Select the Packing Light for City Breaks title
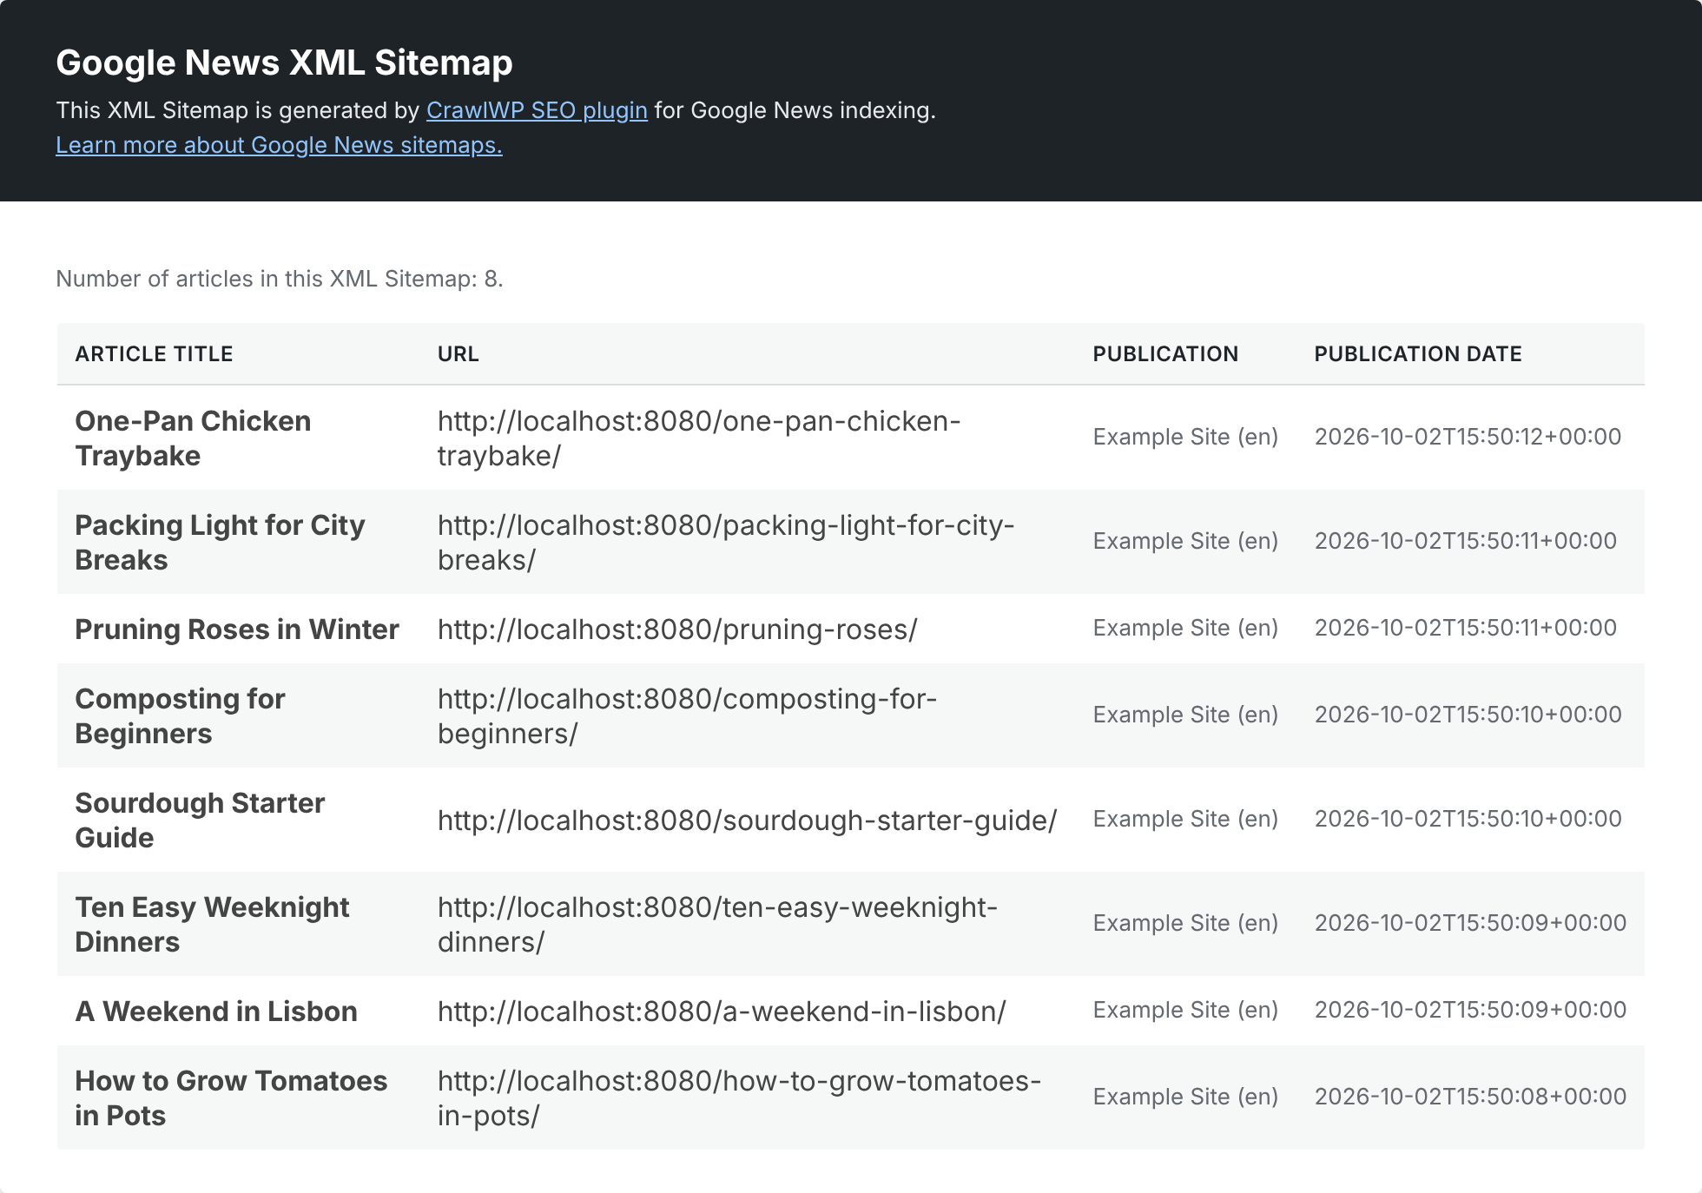This screenshot has height=1193, width=1702. tap(220, 542)
